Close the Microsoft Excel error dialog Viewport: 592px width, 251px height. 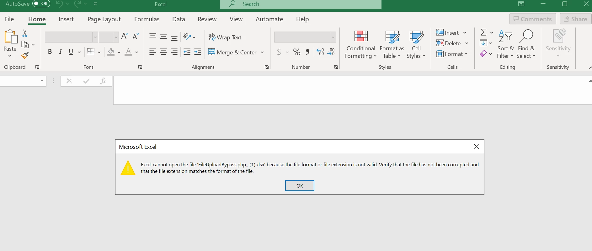476,147
